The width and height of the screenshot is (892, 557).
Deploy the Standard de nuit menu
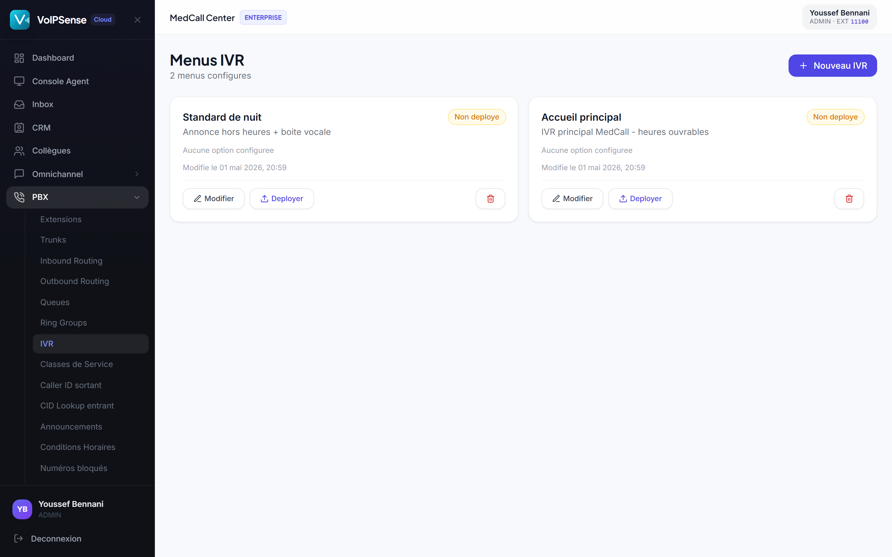point(282,199)
